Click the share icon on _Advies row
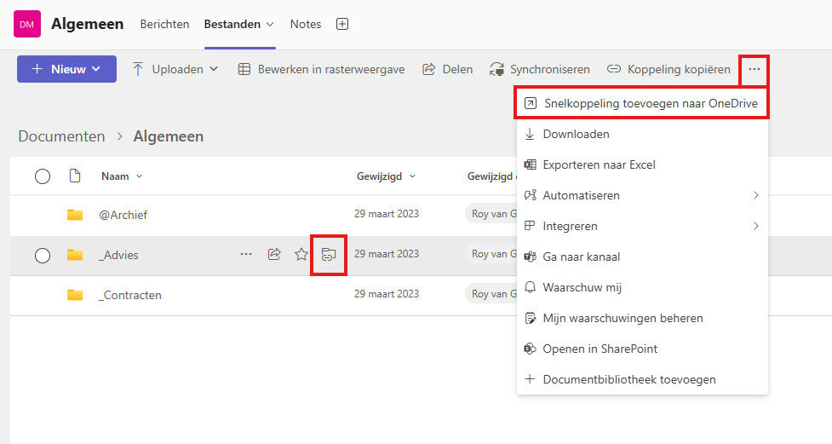Screen dimensions: 832x444 (274, 254)
